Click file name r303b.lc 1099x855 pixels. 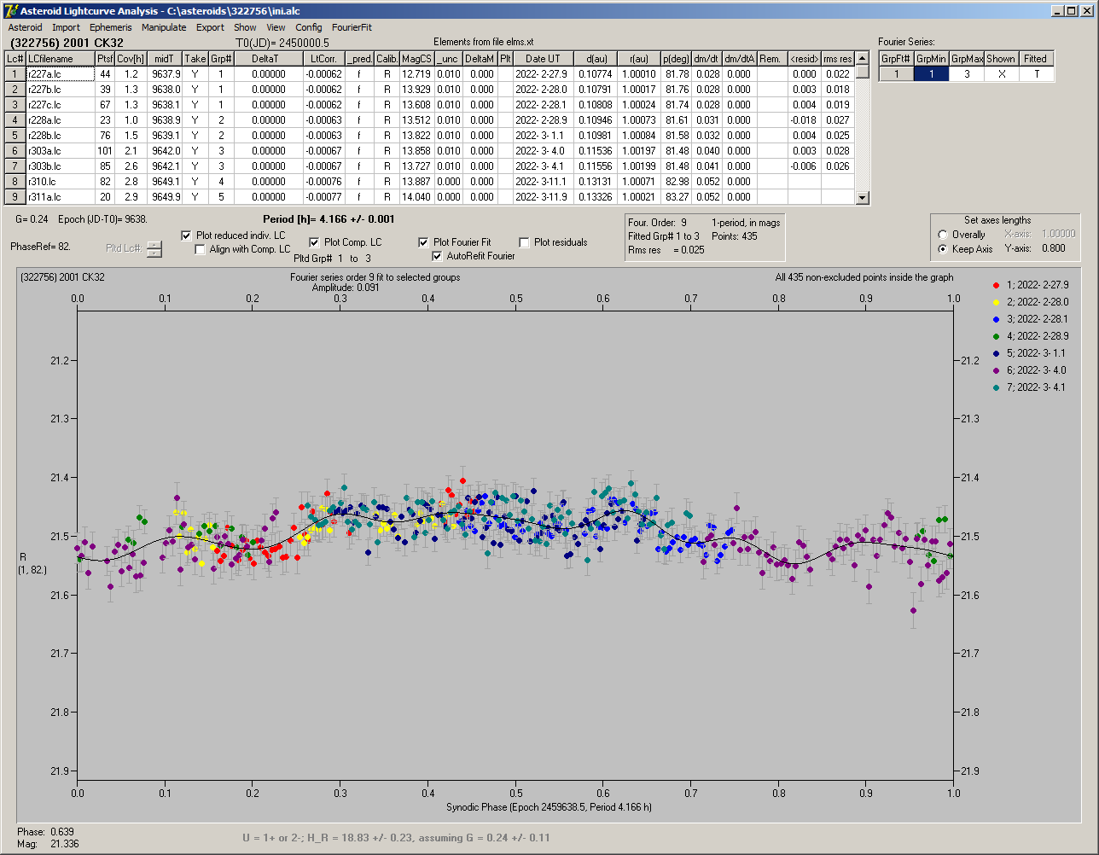[60, 166]
